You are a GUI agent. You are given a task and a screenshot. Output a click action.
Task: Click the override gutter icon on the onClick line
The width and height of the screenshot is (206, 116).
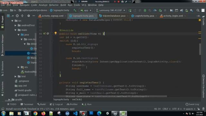pyautogui.click(x=44, y=34)
